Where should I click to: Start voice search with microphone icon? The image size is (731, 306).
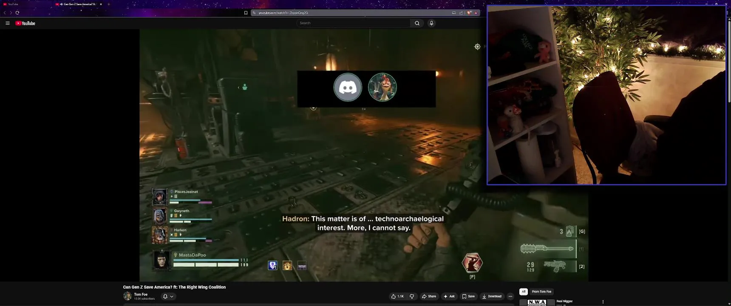[x=431, y=23]
